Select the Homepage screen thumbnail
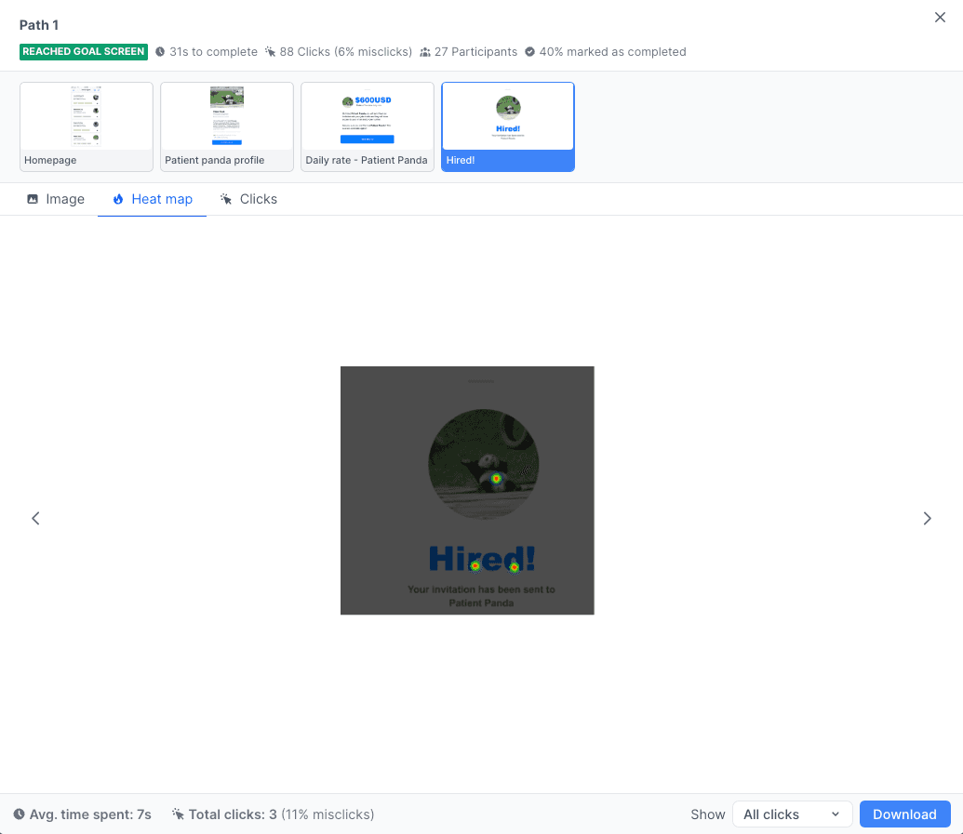 tap(86, 126)
